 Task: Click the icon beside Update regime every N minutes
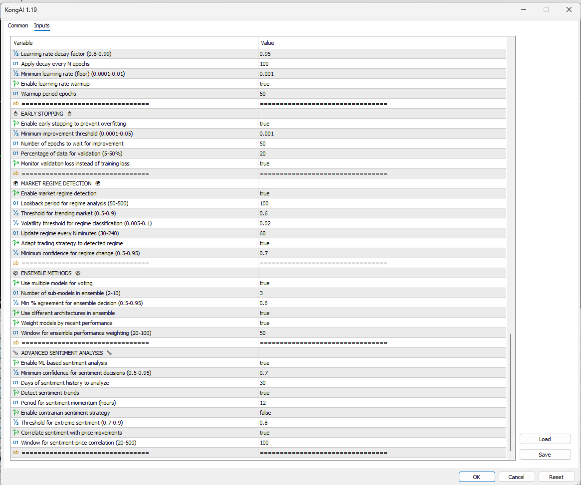15,234
